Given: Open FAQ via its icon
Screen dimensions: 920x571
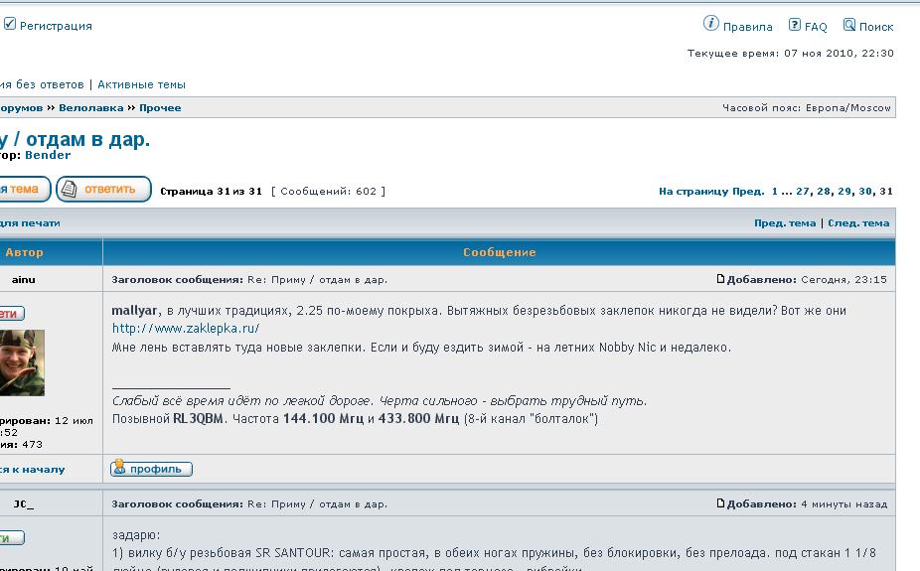Looking at the screenshot, I should click(795, 25).
